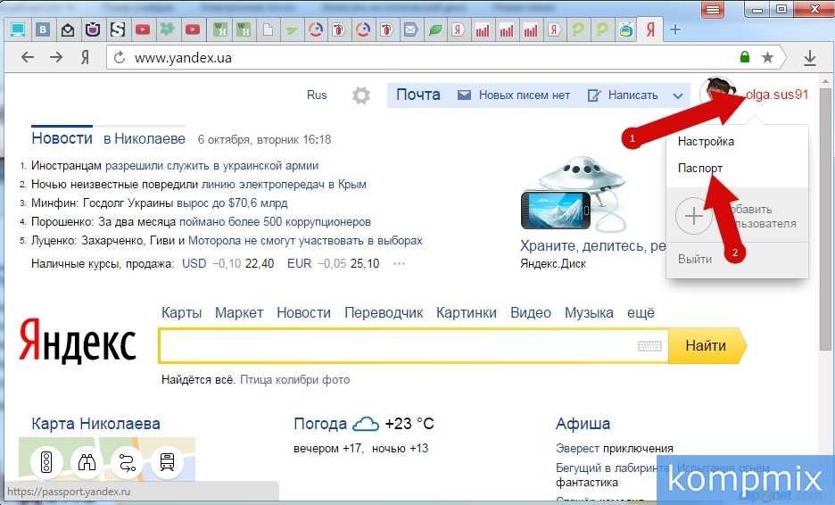Choose Выйти in the account menu
This screenshot has width=835, height=505.
pos(694,260)
